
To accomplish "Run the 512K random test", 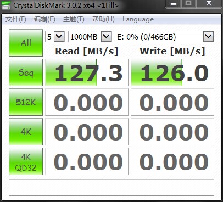I will coord(26,102).
